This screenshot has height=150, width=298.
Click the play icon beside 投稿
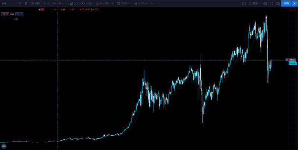(x=294, y=3)
